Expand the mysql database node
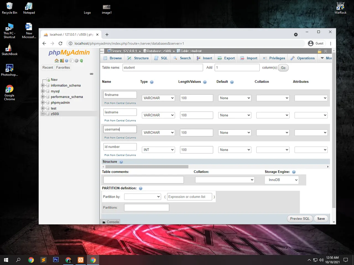This screenshot has width=354, height=265. tap(43, 91)
